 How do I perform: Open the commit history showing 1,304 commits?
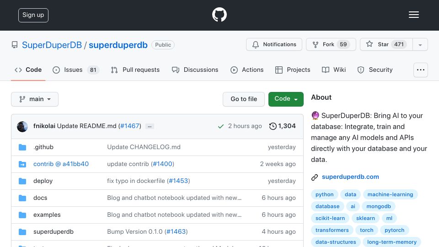click(282, 126)
